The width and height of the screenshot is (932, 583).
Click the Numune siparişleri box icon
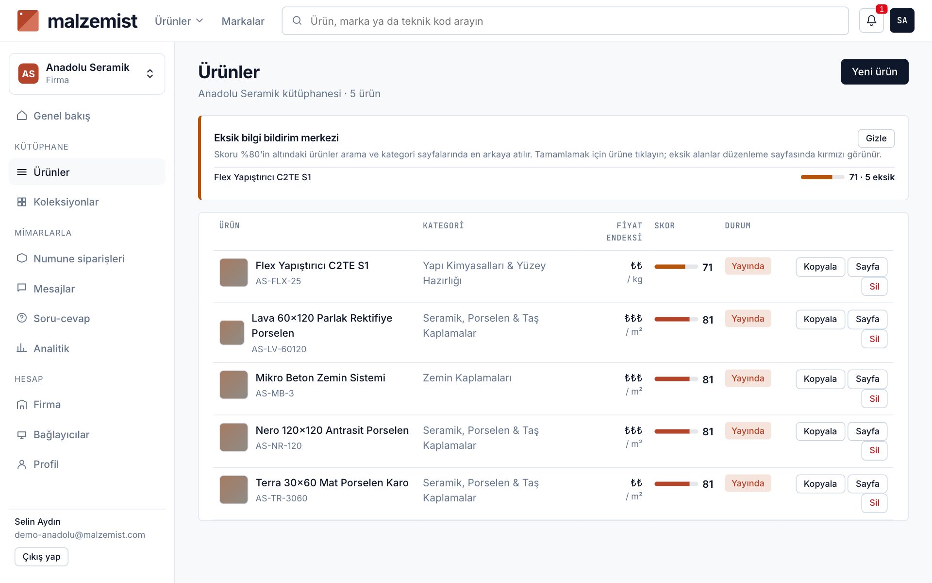tap(22, 258)
